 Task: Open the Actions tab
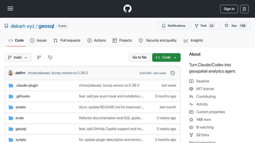(x=97, y=40)
